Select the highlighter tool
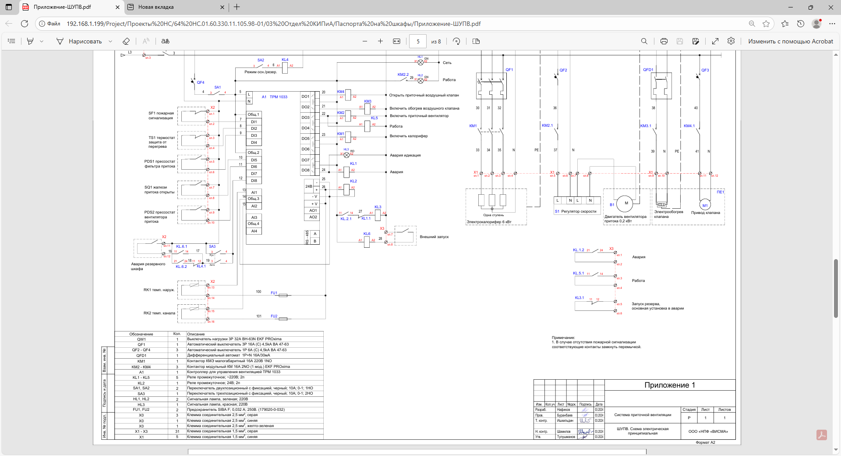 [x=30, y=41]
